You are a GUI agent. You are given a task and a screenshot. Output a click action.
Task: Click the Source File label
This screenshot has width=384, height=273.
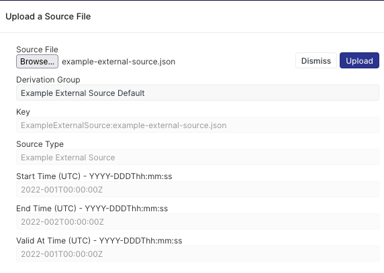[37, 50]
